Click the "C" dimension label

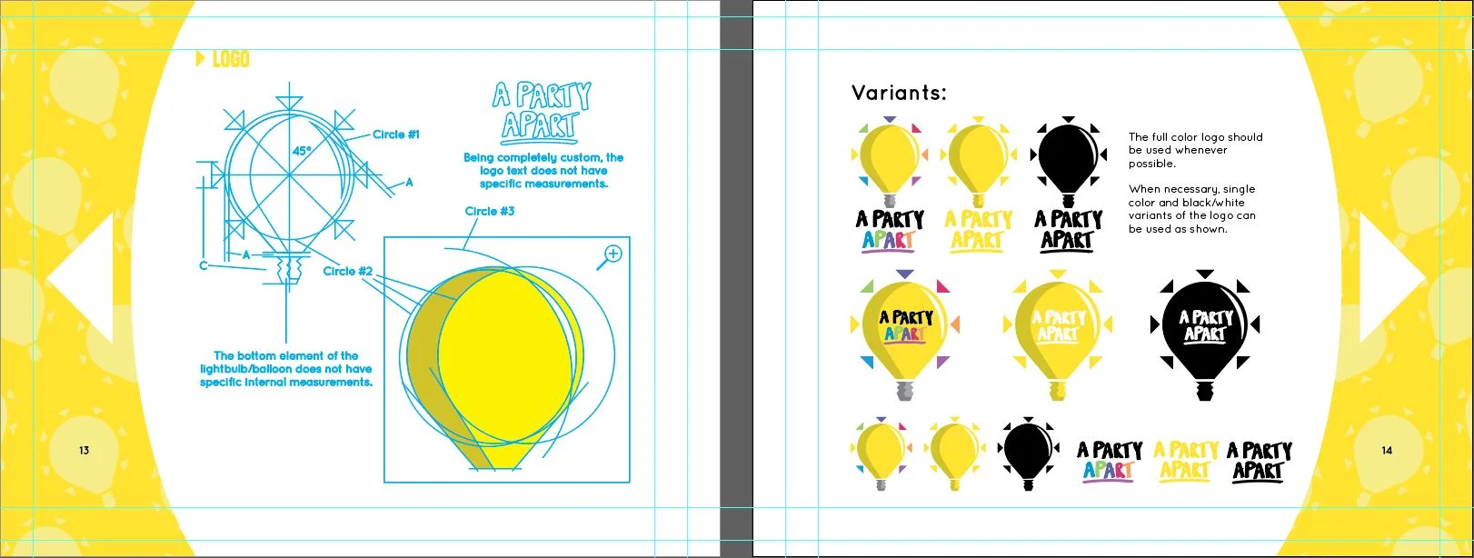click(204, 265)
